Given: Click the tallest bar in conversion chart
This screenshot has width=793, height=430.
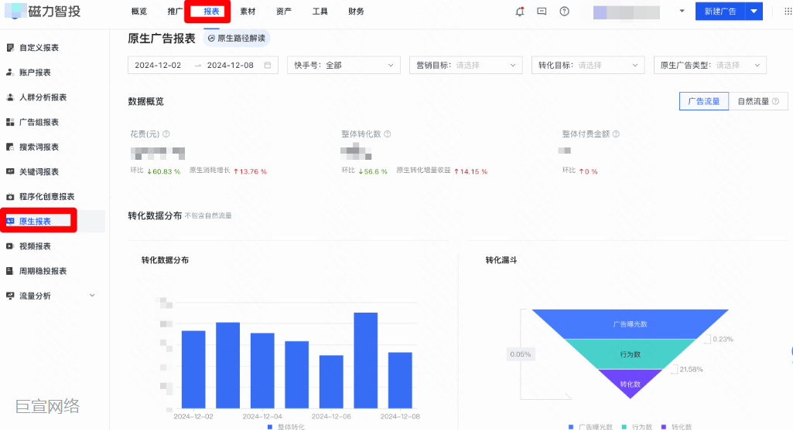Looking at the screenshot, I should click(366, 361).
